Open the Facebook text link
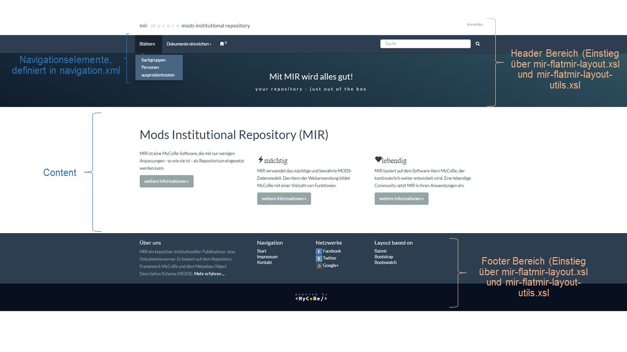The height and width of the screenshot is (352, 627). point(332,251)
